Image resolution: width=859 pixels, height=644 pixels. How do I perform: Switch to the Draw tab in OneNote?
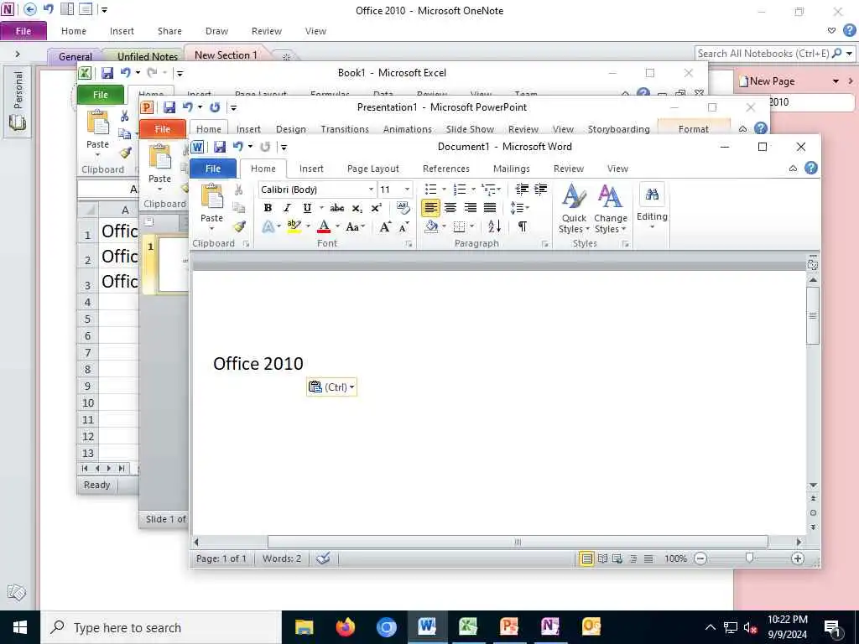coord(216,31)
